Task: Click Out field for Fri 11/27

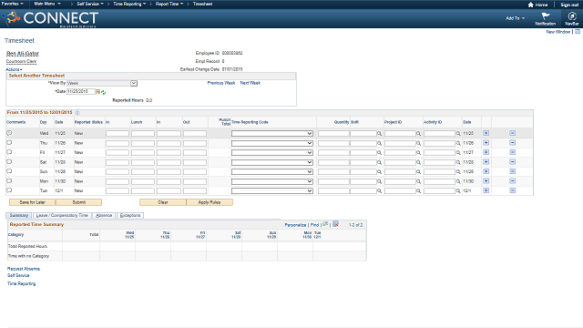Action: (194, 152)
